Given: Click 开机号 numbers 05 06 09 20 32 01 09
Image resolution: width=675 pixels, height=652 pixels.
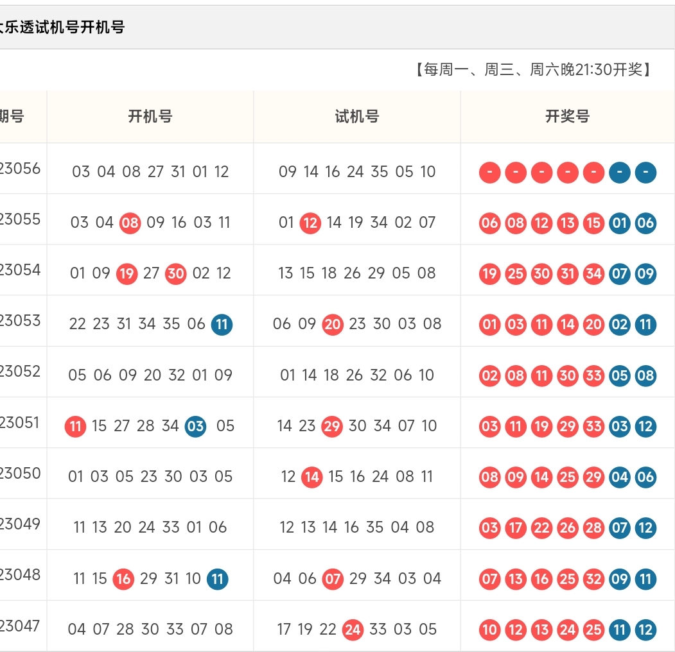Looking at the screenshot, I should tap(150, 375).
